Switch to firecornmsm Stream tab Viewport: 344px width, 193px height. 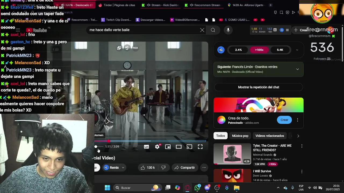203,5
